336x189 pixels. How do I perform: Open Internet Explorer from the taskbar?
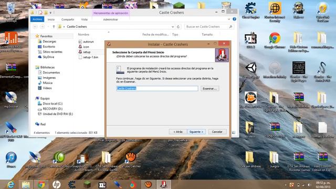coord(10,184)
